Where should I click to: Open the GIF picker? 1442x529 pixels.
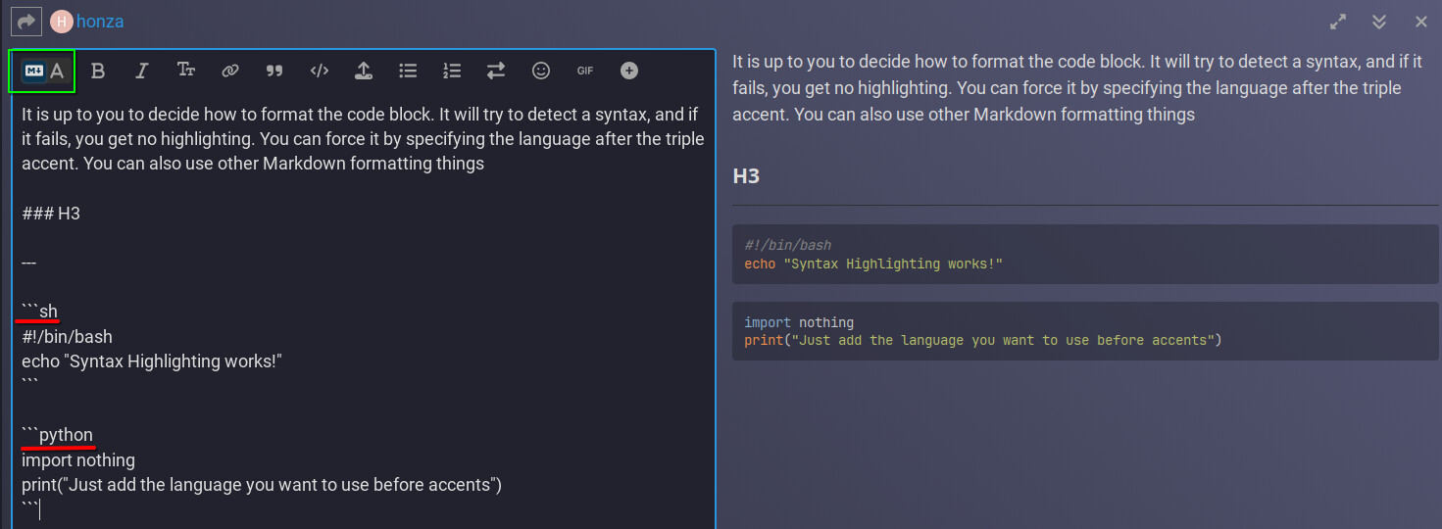585,71
